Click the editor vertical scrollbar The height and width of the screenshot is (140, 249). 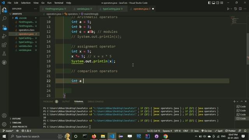pos(248,49)
